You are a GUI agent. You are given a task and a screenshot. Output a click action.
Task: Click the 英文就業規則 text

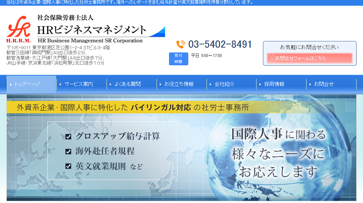[x=100, y=166]
